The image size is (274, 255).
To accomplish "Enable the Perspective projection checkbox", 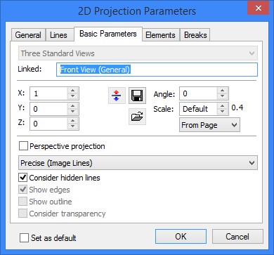I will [23, 146].
